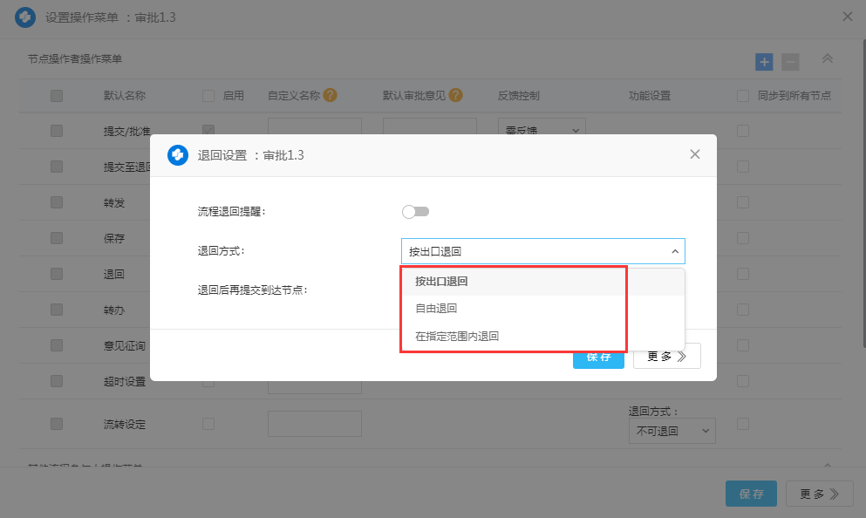Click the gray minus remove icon
The image size is (866, 518).
790,62
